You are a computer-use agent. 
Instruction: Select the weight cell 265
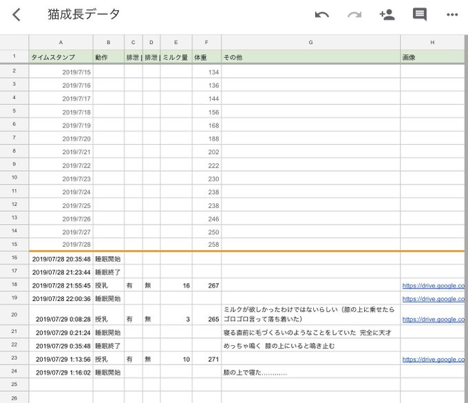click(x=206, y=315)
